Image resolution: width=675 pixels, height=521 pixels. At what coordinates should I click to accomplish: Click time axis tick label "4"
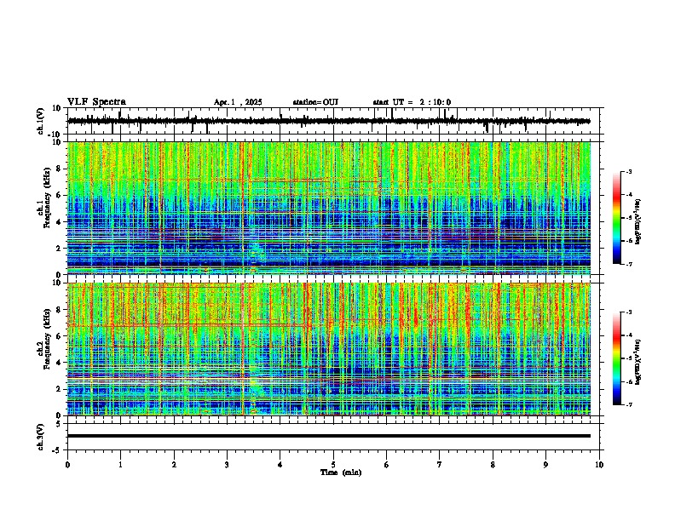(280, 465)
